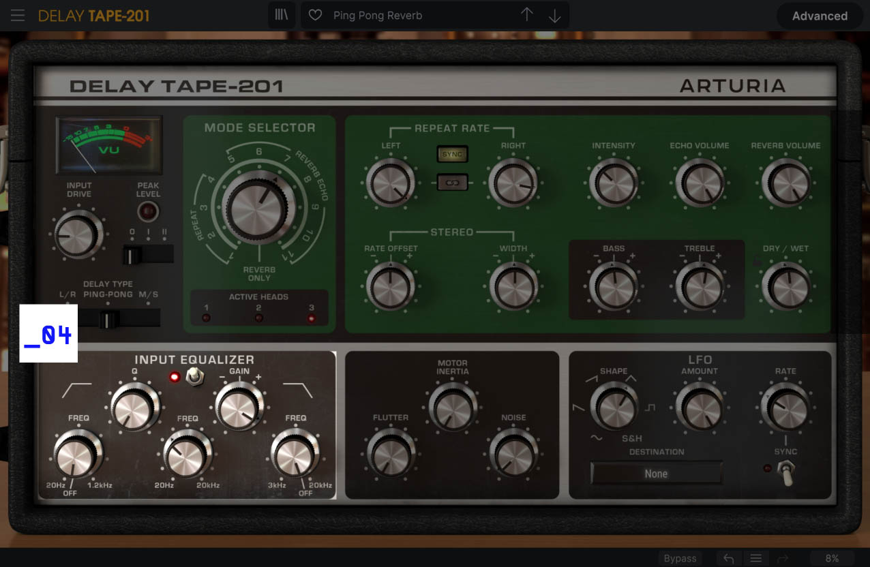This screenshot has height=567, width=870.
Task: Open the LFO Destination dropdown showing None
Action: pyautogui.click(x=656, y=473)
